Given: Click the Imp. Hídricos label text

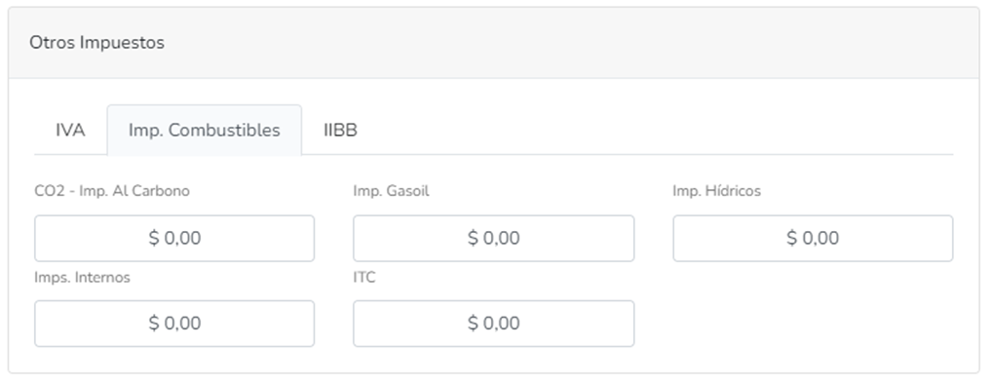Looking at the screenshot, I should click(x=716, y=191).
